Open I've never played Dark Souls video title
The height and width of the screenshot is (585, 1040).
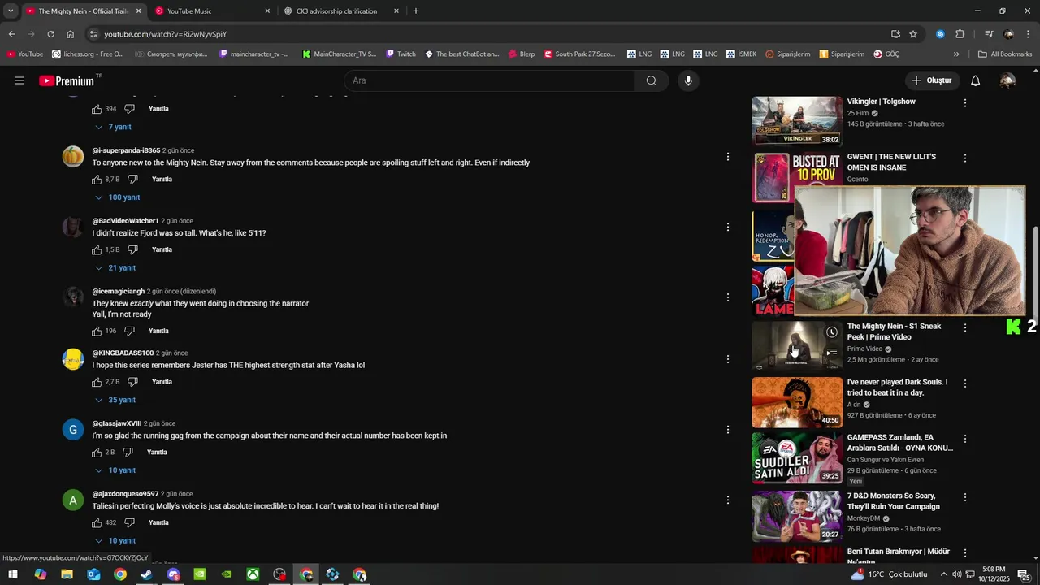(897, 388)
